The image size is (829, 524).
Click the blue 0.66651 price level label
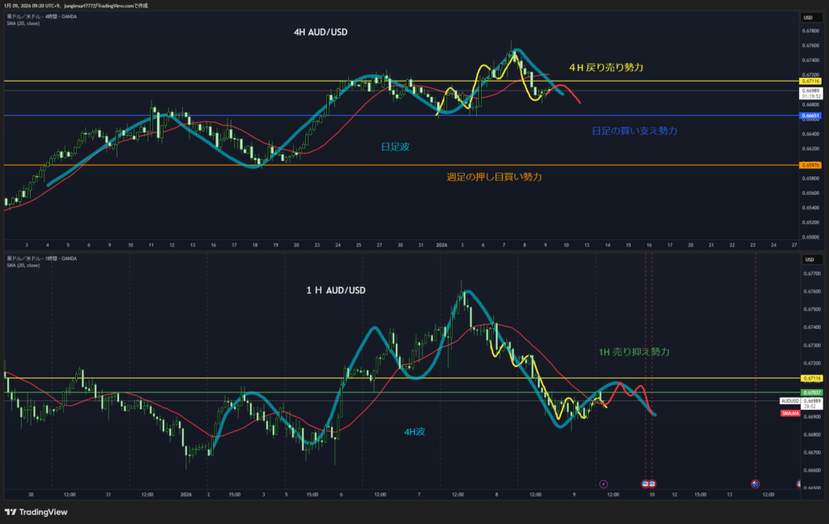coord(810,116)
